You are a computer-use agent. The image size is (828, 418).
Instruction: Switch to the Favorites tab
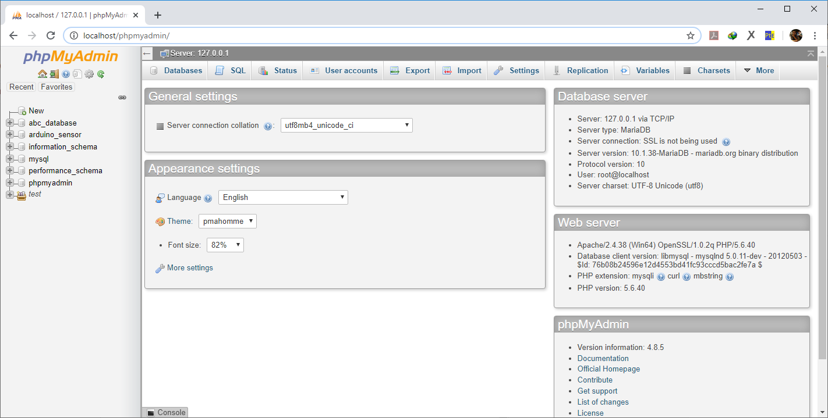[x=56, y=87]
